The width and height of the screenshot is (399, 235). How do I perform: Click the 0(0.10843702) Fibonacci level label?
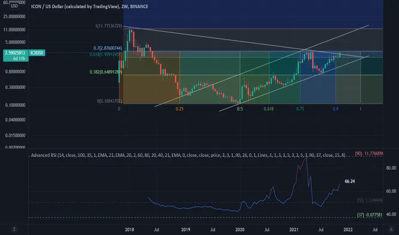click(x=110, y=101)
